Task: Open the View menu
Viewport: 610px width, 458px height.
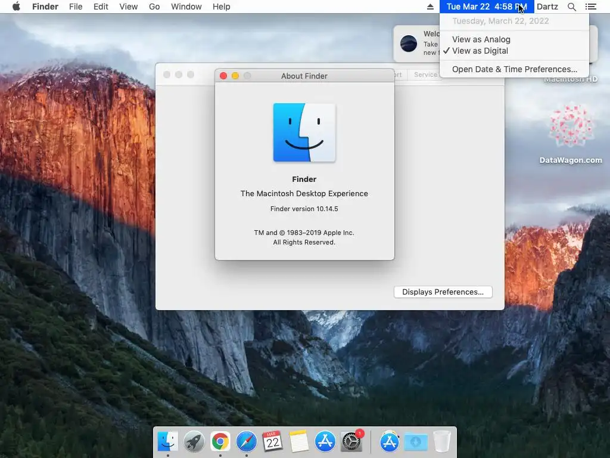Action: [x=129, y=7]
